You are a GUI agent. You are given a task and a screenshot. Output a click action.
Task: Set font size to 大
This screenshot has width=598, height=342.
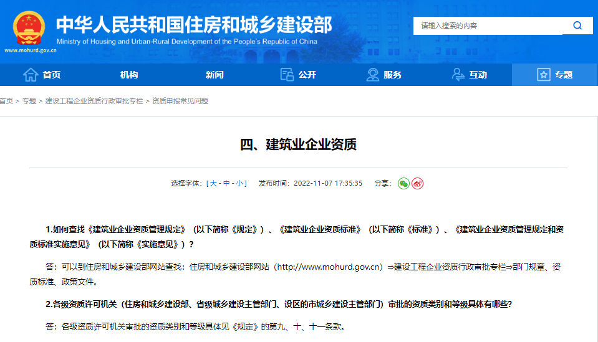pos(213,184)
